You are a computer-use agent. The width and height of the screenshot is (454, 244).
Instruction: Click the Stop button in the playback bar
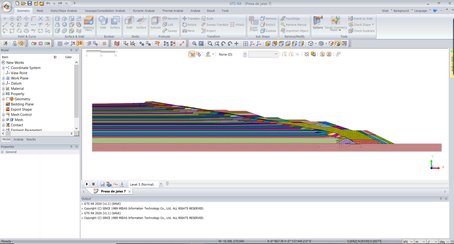[x=93, y=184]
